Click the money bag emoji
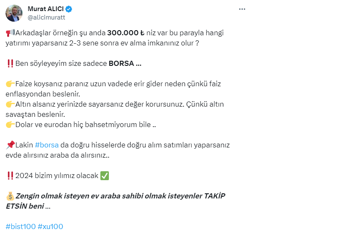This screenshot has height=232, width=356. coord(11,196)
